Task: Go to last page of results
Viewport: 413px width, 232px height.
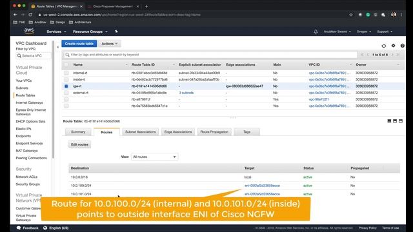Action: coord(398,55)
